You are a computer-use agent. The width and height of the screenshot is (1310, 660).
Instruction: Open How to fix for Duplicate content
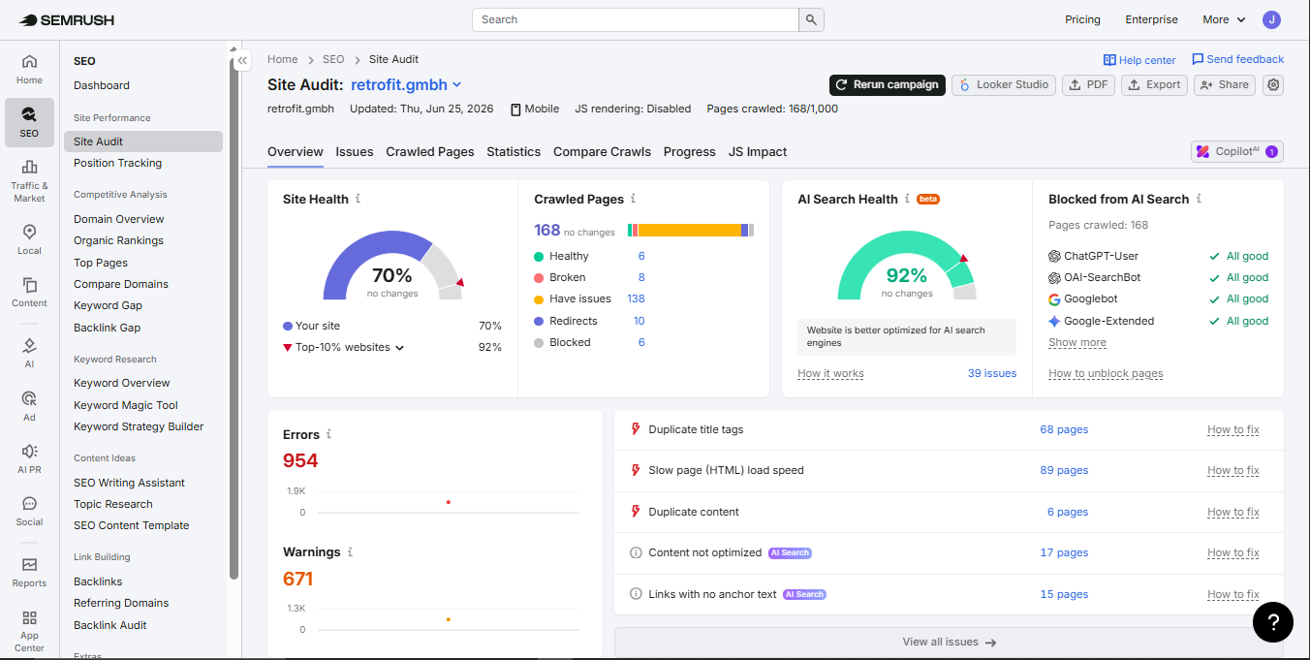[x=1233, y=512]
